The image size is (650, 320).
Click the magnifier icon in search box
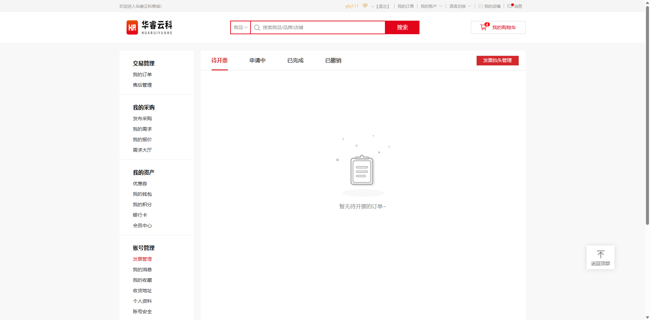(257, 28)
